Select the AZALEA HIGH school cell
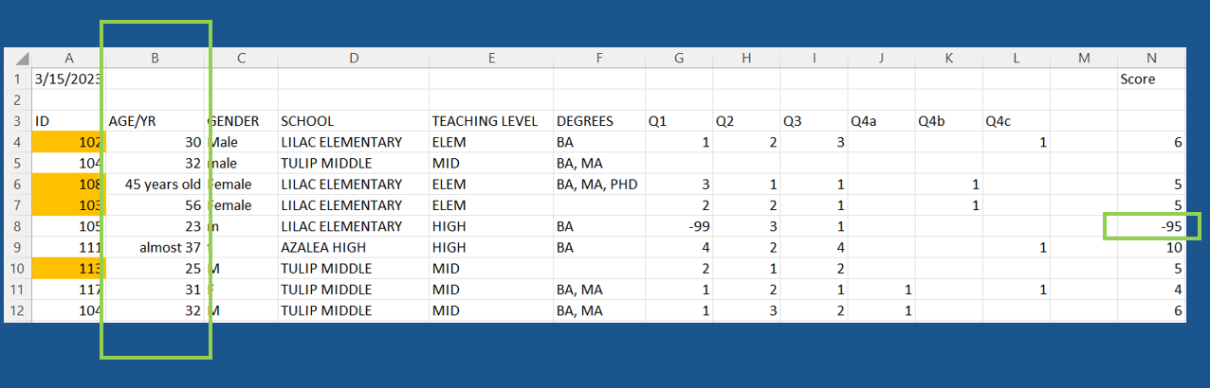The image size is (1210, 388). tap(353, 247)
